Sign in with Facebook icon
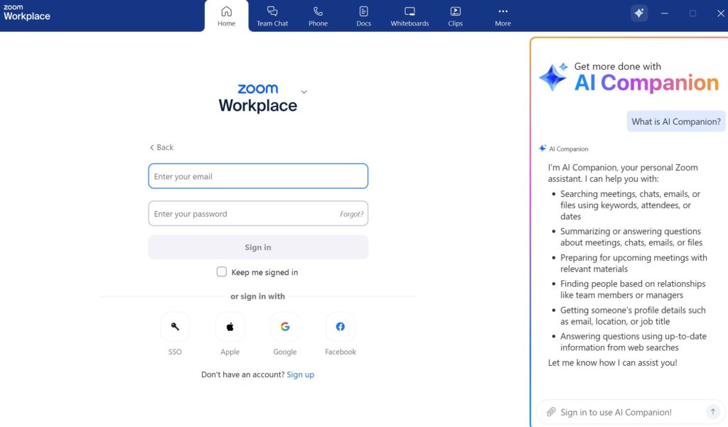 click(341, 327)
